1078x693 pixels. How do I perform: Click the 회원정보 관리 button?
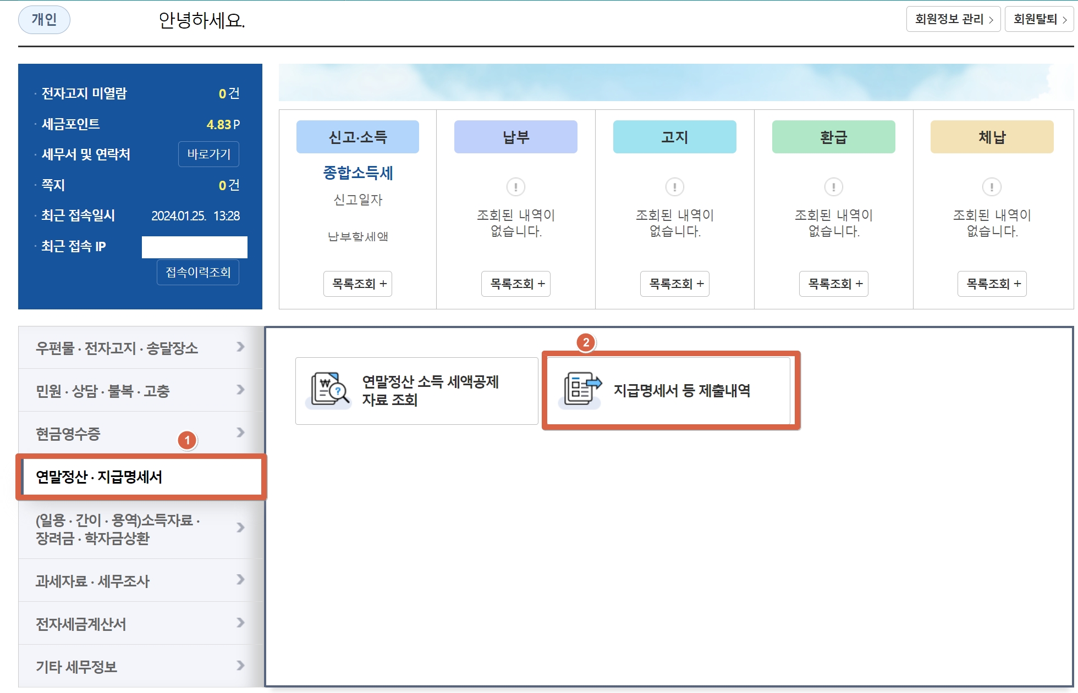click(953, 19)
